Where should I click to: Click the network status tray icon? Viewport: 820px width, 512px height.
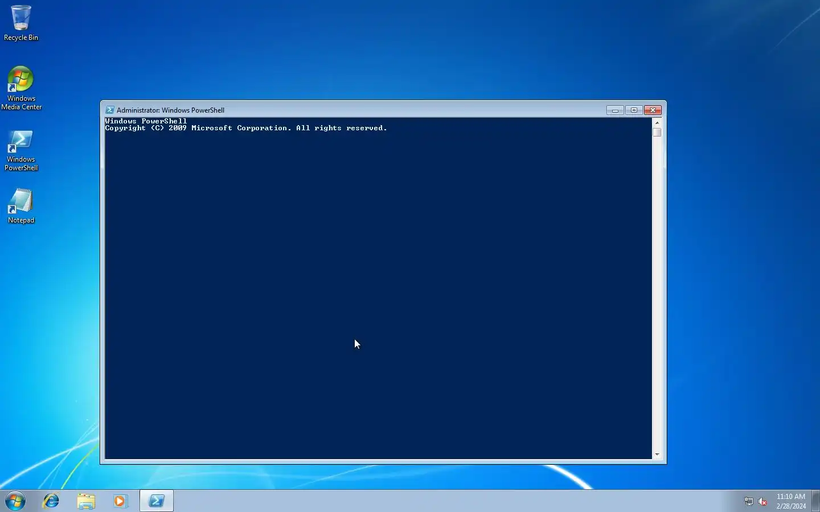pyautogui.click(x=749, y=502)
